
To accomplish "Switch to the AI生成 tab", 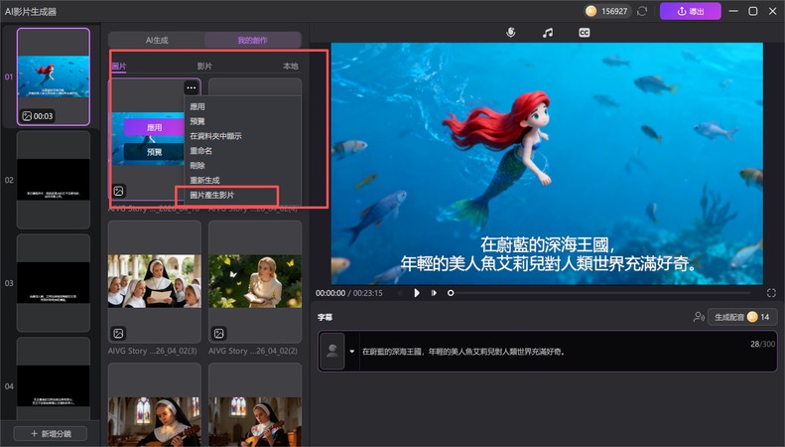I will pyautogui.click(x=157, y=40).
